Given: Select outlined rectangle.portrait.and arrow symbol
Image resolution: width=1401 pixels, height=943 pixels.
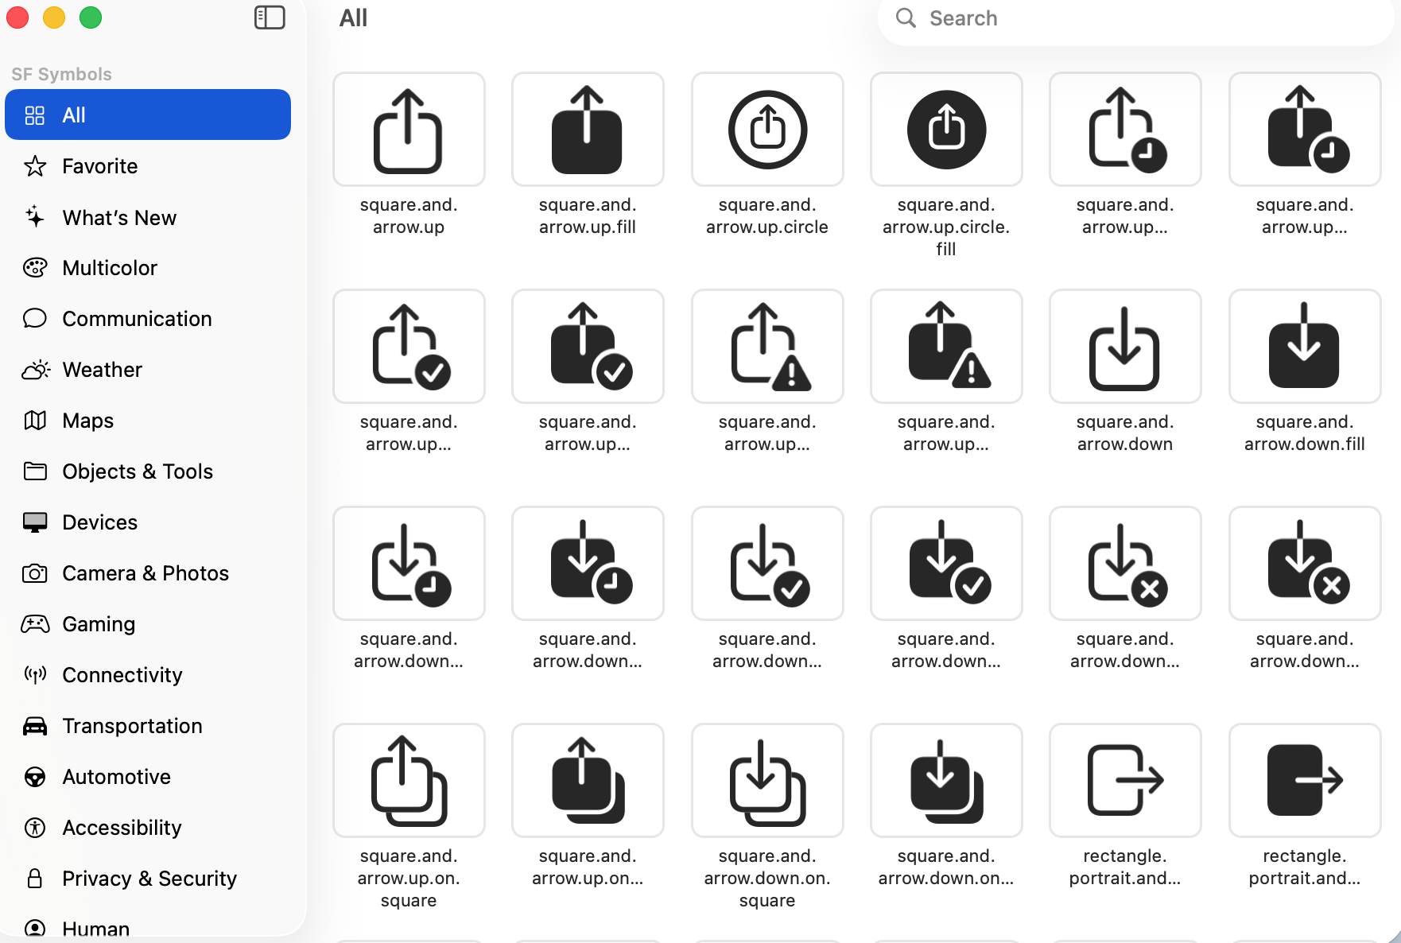Looking at the screenshot, I should [x=1125, y=781].
